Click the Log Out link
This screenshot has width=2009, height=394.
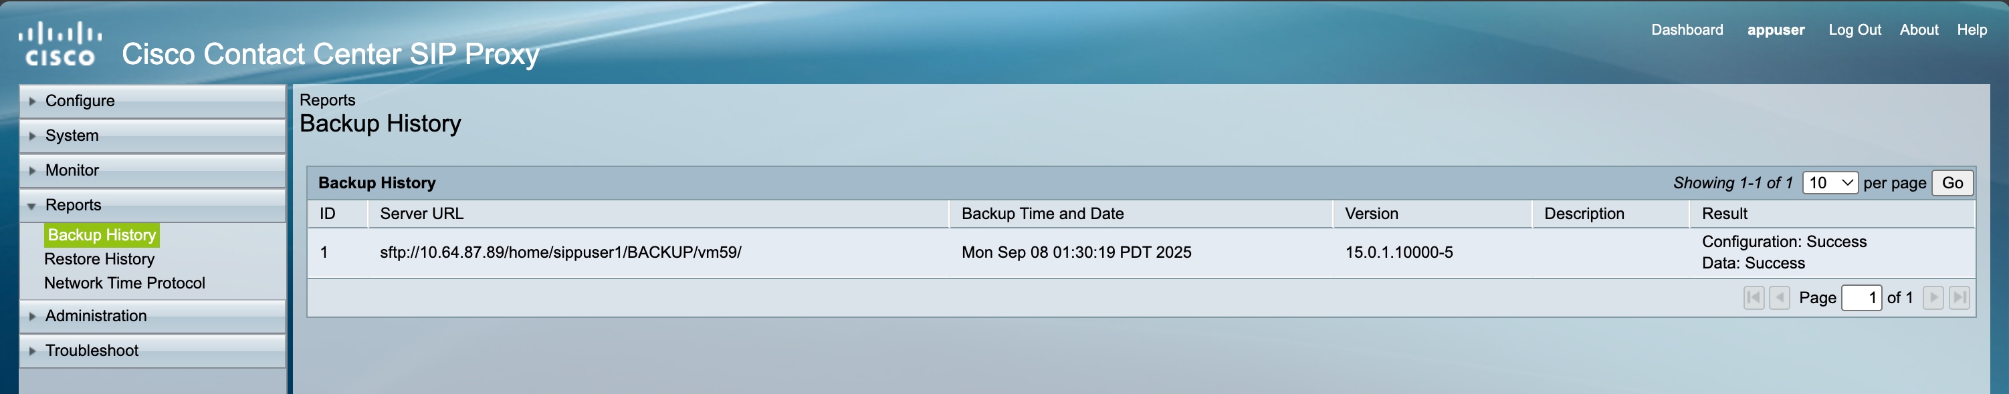point(1854,30)
